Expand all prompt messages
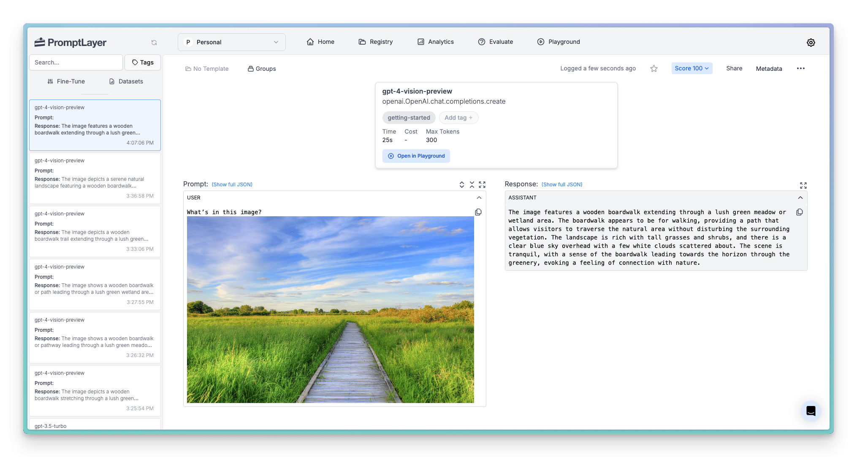The height and width of the screenshot is (457, 857). pyautogui.click(x=462, y=185)
